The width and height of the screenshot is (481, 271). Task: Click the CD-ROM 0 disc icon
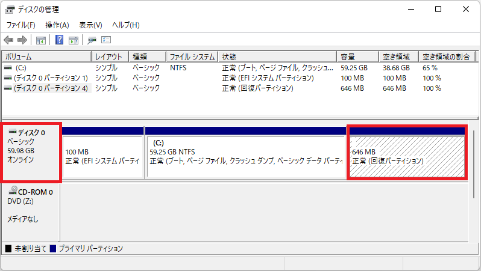tap(13, 190)
